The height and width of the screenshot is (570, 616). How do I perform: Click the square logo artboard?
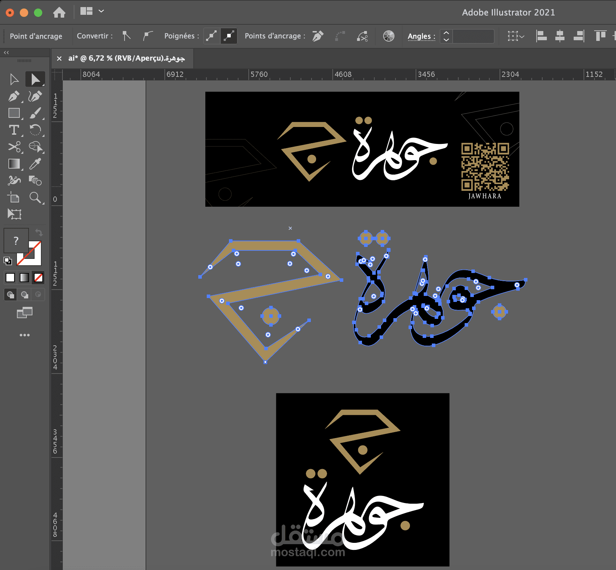tap(363, 480)
